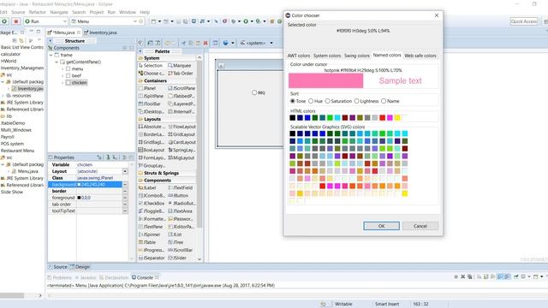
Task: Select the JPanel container in palette
Action: [x=147, y=88]
